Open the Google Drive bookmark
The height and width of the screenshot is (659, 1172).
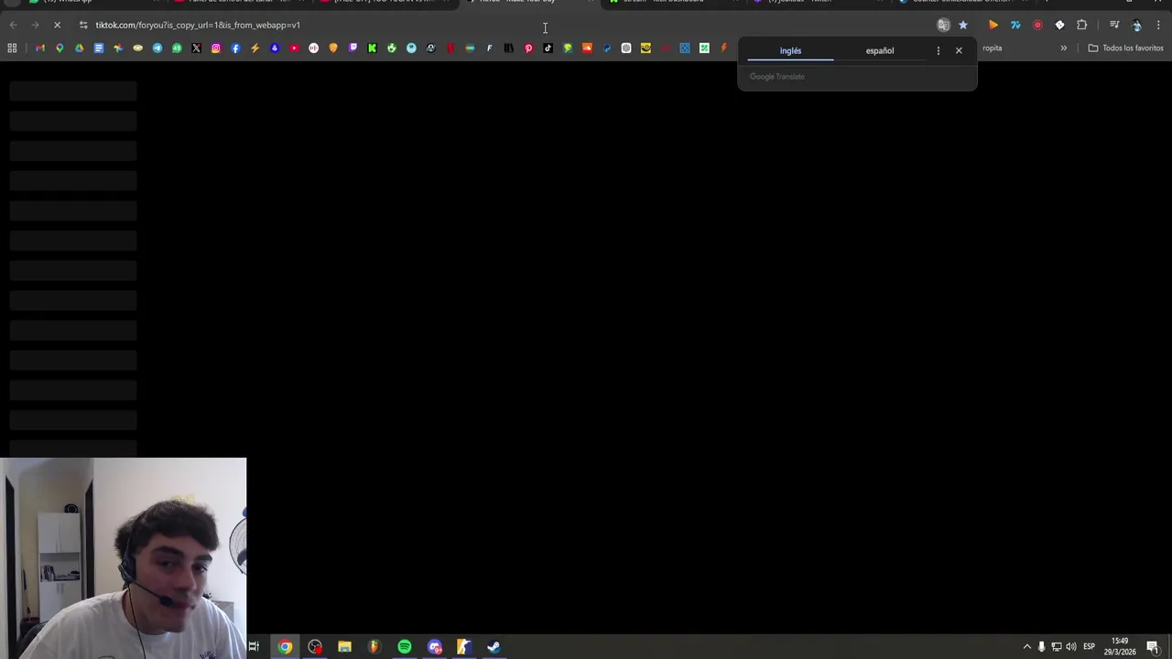(79, 48)
